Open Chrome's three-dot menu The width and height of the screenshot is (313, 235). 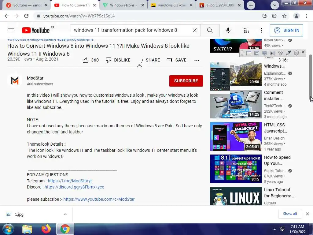[x=306, y=16]
